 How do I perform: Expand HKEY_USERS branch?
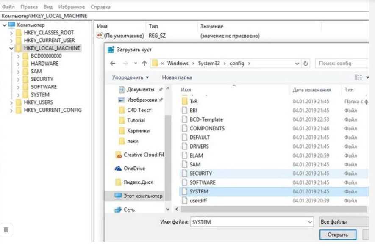pyautogui.click(x=11, y=102)
